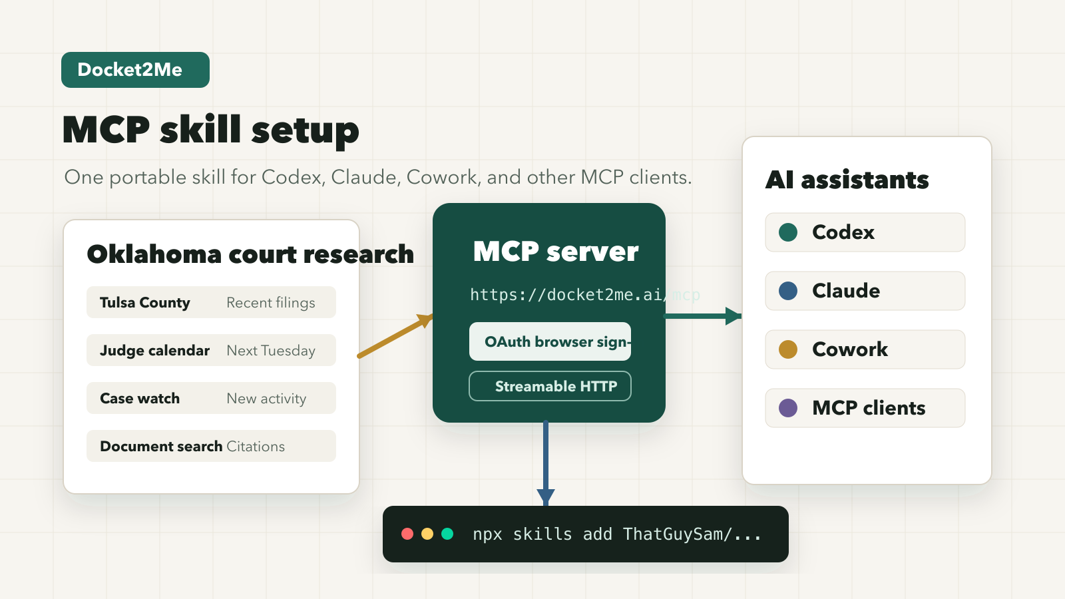Click the OAuth browser sign-in button
Image resolution: width=1065 pixels, height=599 pixels.
tap(550, 341)
